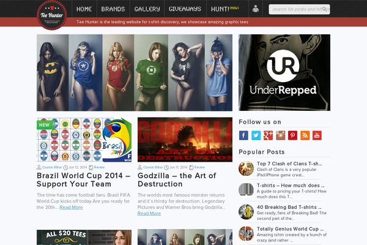Open the Brasil 2014 post thumbnail
This screenshot has height=245, width=367.
tap(84, 140)
